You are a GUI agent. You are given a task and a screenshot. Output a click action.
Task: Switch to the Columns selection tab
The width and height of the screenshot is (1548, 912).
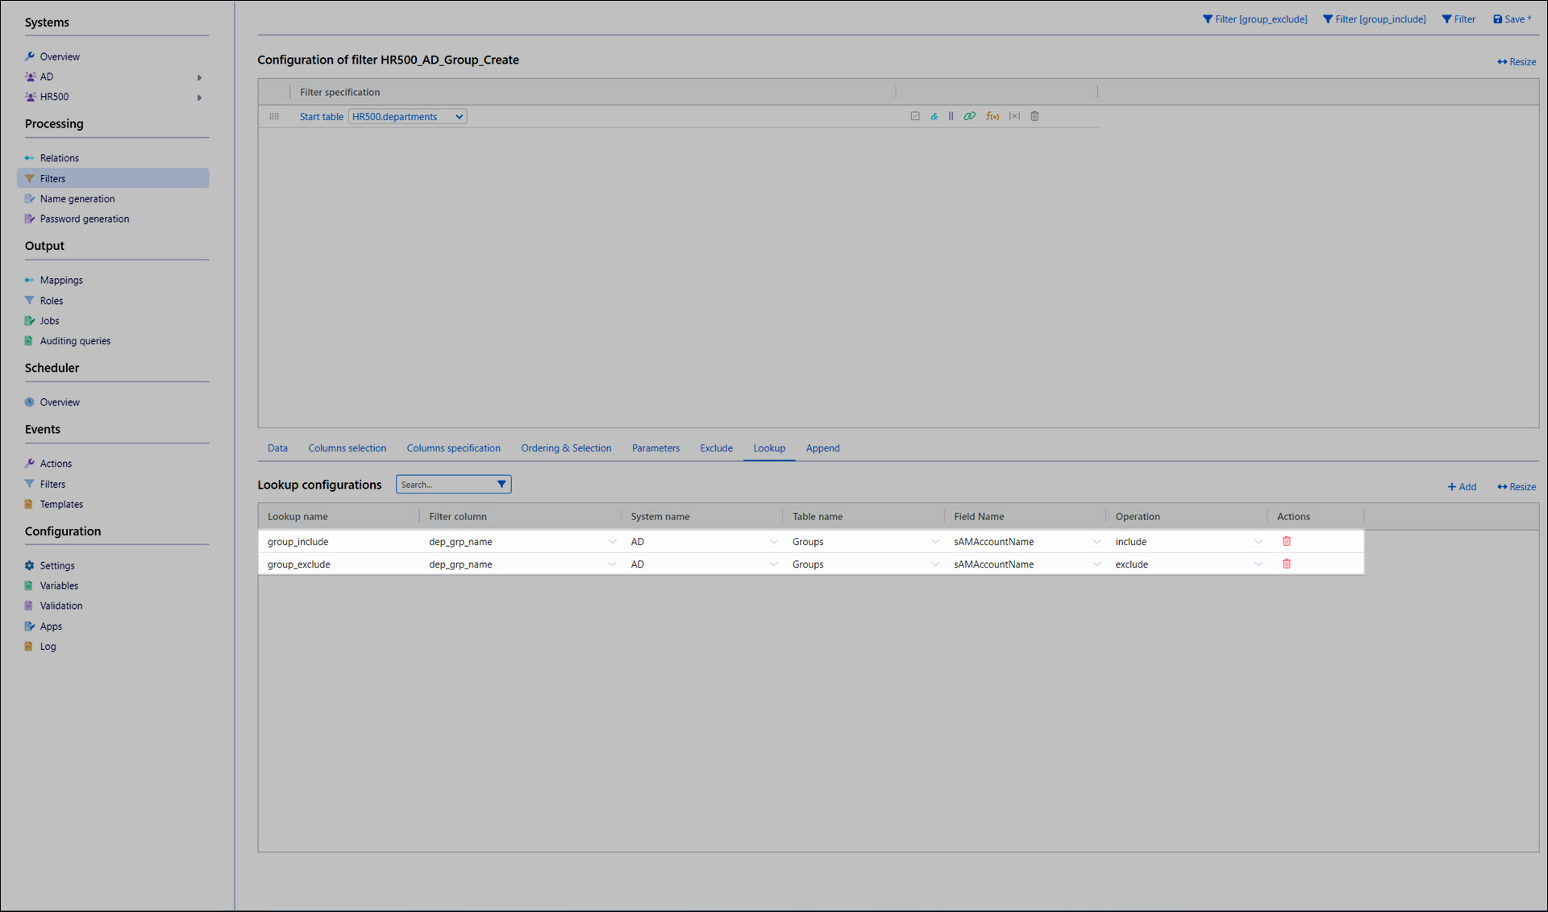[x=347, y=448]
